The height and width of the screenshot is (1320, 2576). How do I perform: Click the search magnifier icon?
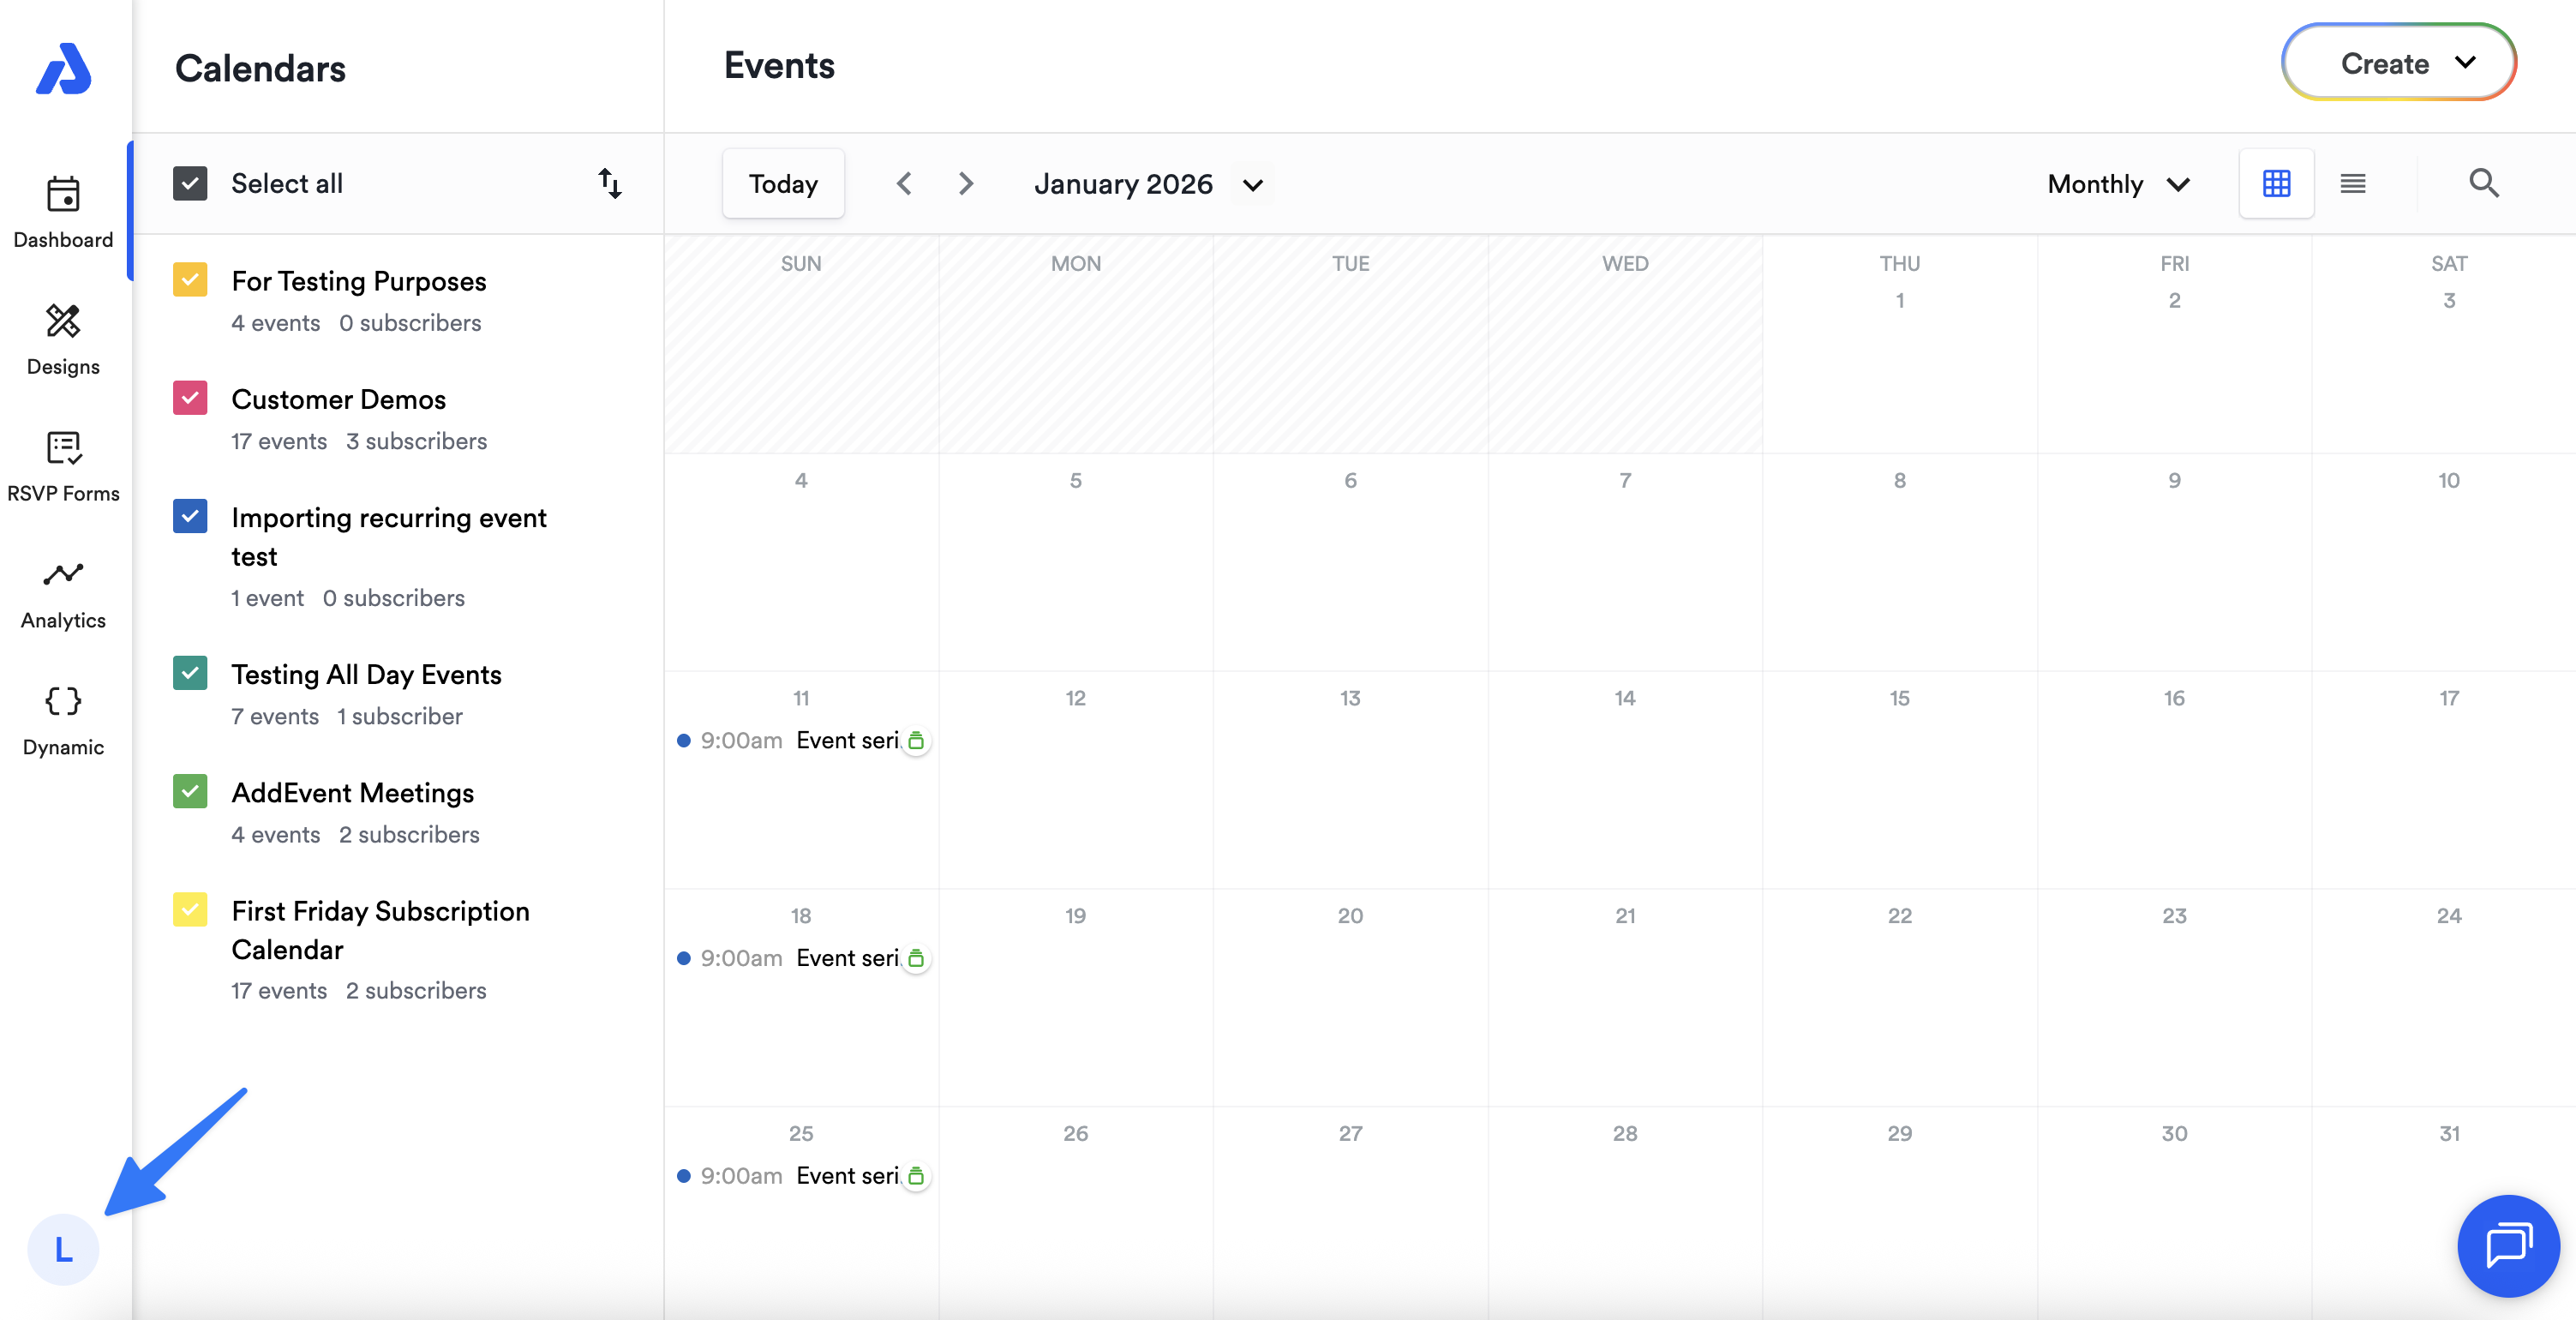[2483, 184]
